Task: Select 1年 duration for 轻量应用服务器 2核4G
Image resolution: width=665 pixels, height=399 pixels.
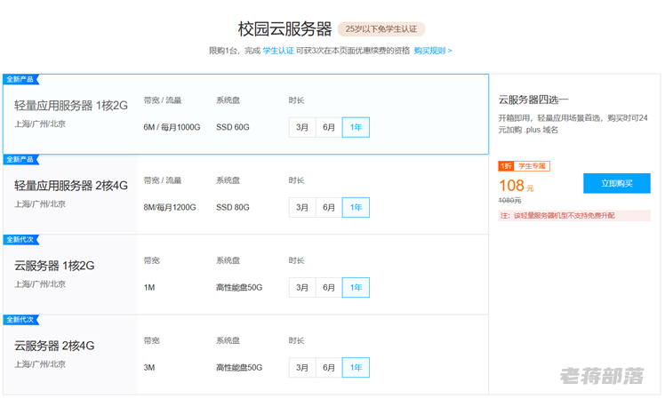Action: (x=356, y=207)
